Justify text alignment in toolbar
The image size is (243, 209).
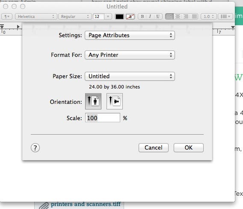194,17
